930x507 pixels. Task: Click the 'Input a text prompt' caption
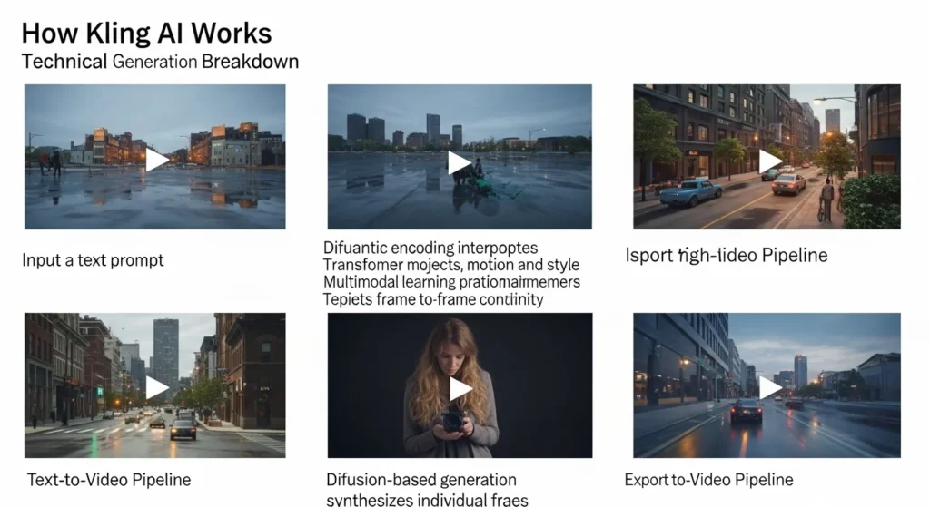tap(93, 260)
